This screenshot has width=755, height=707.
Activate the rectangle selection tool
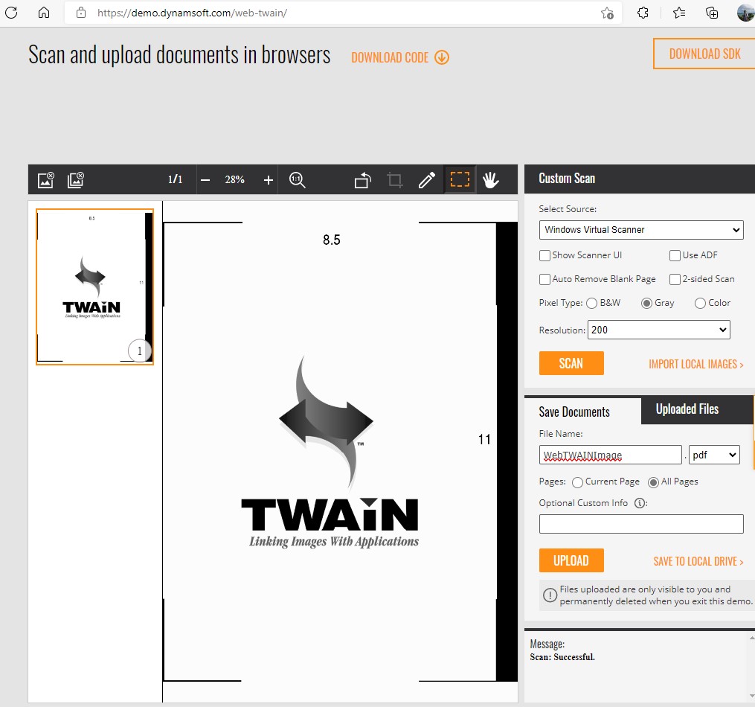pyautogui.click(x=460, y=180)
